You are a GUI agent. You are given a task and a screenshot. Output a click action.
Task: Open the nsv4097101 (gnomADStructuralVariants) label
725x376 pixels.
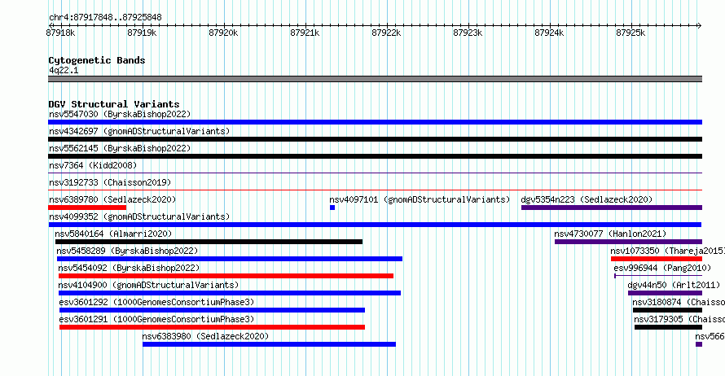point(420,199)
